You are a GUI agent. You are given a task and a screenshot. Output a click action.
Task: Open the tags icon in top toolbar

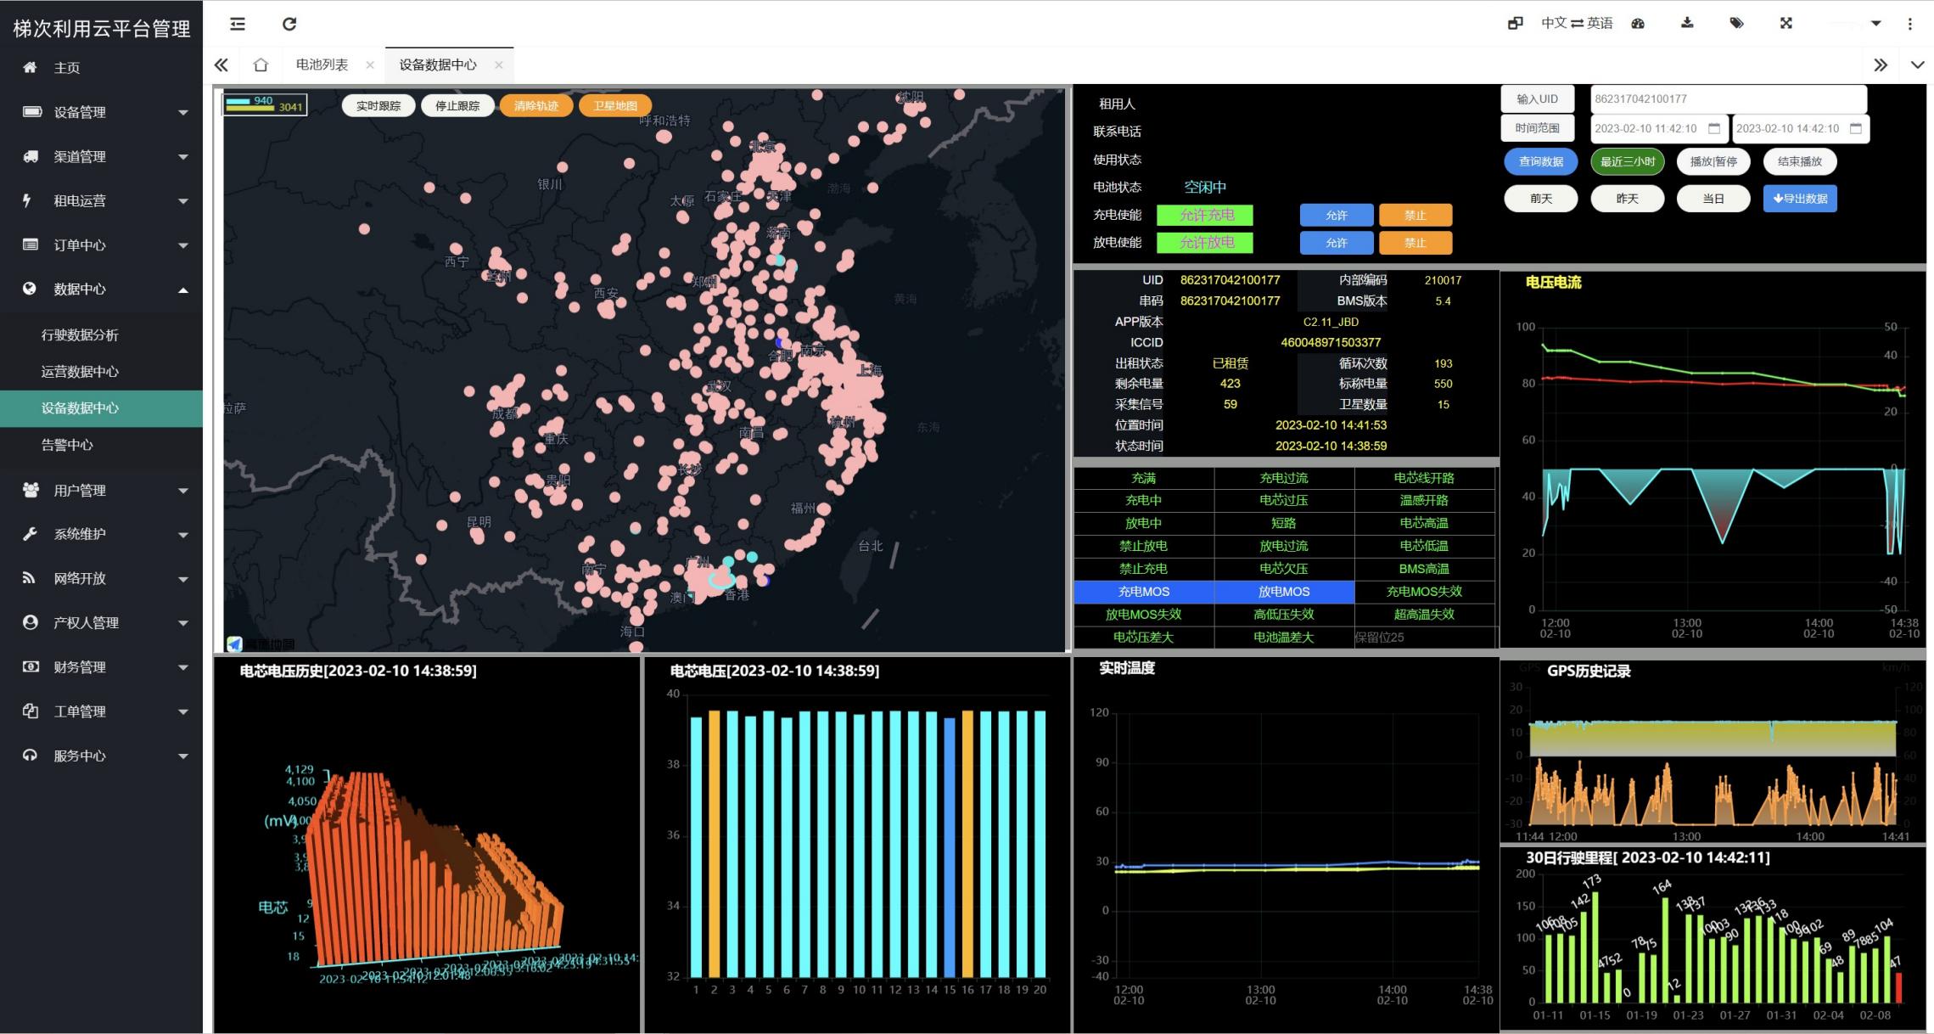(1736, 23)
